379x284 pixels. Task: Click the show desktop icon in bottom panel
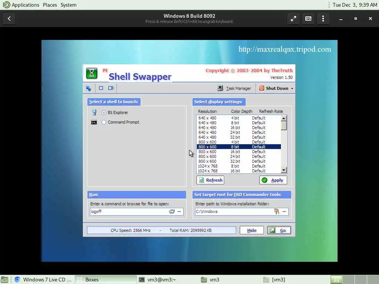pos(4,280)
